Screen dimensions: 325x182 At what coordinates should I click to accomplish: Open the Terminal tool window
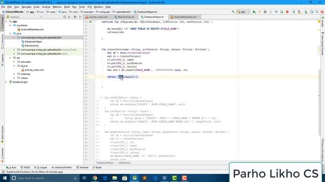(82, 167)
